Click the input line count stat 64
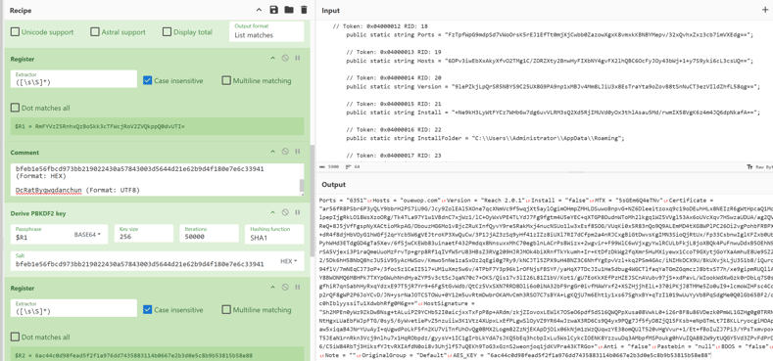The height and width of the screenshot is (361, 773). tap(353, 167)
